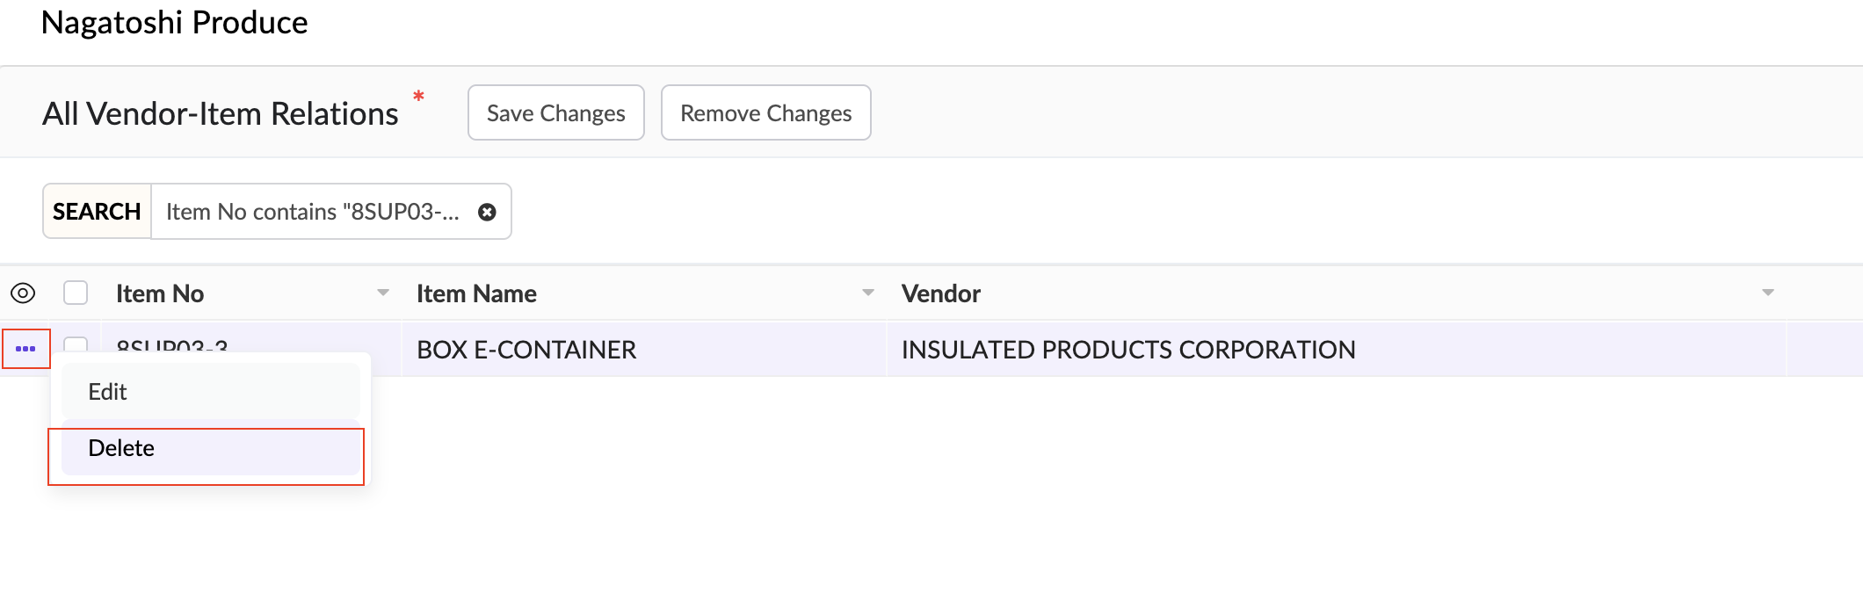Check the select-all header checkbox

(76, 293)
